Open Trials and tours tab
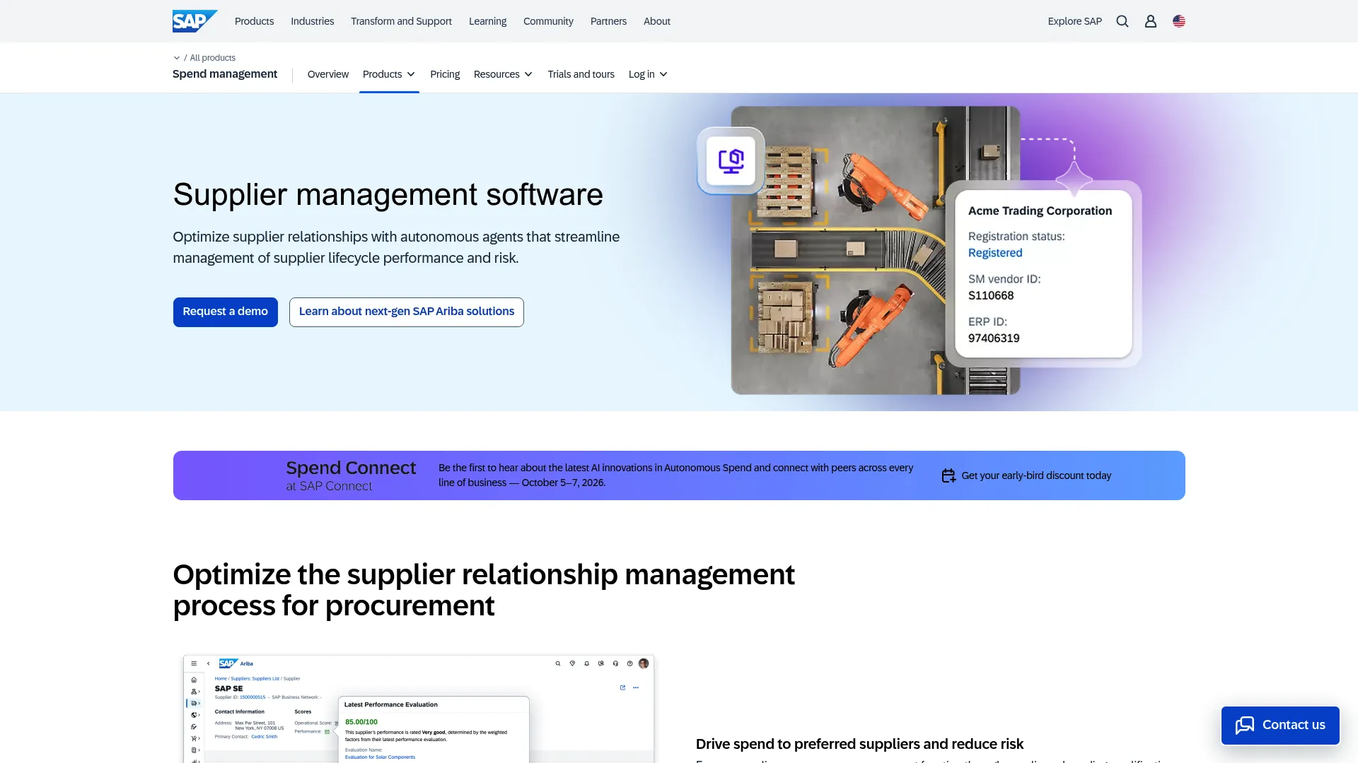This screenshot has width=1358, height=763. 581,74
